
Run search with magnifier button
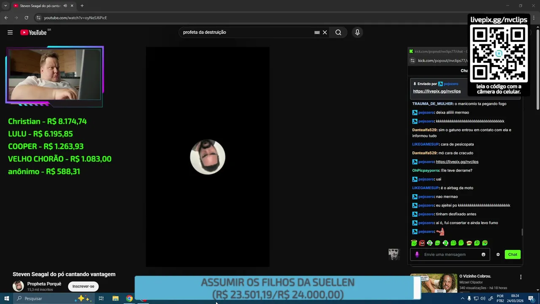coord(338,33)
